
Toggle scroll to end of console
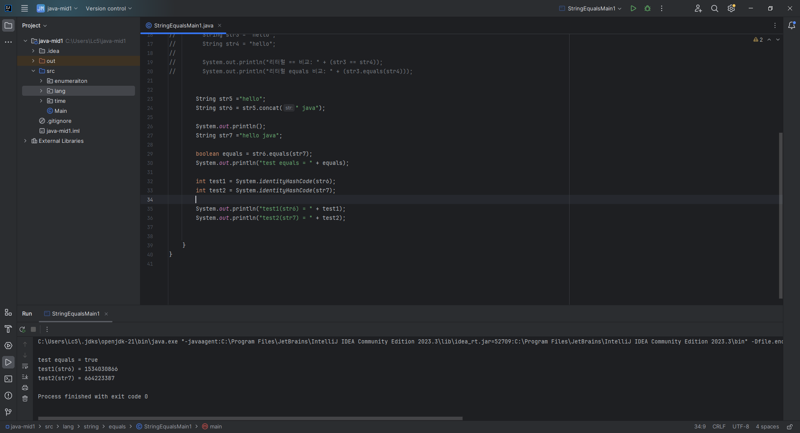(25, 377)
